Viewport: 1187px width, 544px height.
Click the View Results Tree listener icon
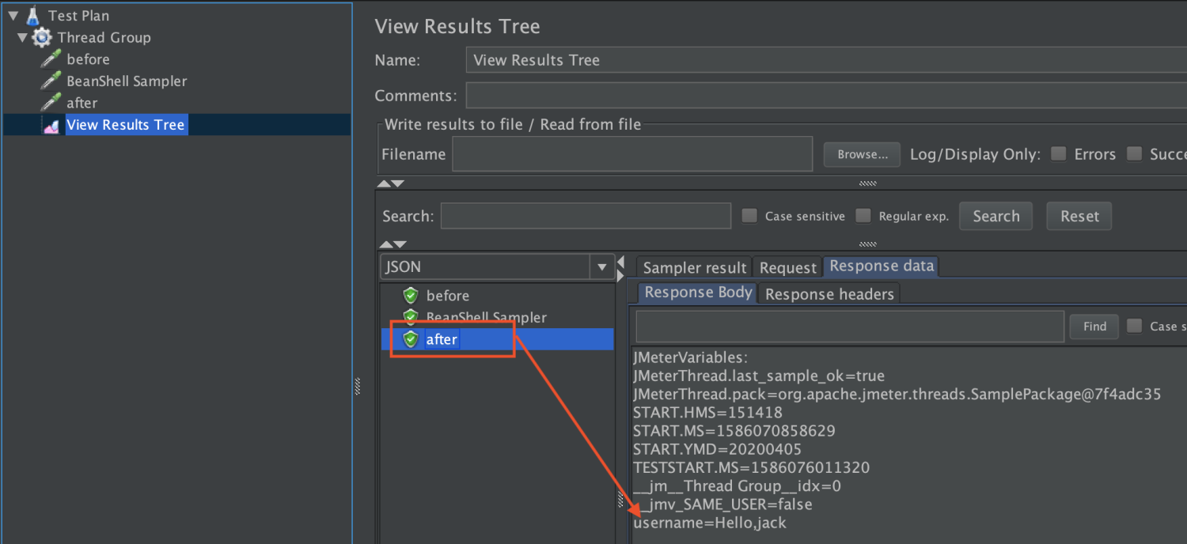(x=51, y=125)
